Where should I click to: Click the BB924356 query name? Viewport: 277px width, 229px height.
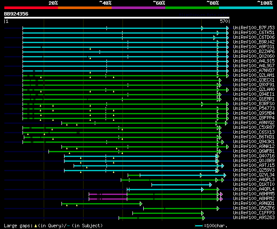point(16,14)
